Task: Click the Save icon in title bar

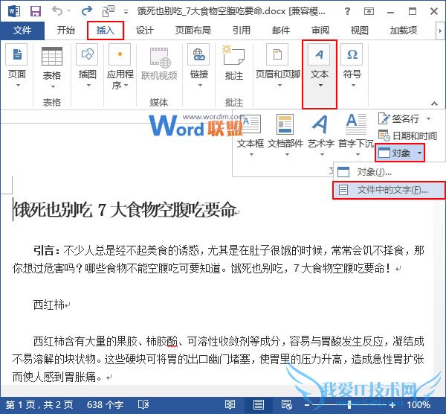Action: pyautogui.click(x=35, y=11)
